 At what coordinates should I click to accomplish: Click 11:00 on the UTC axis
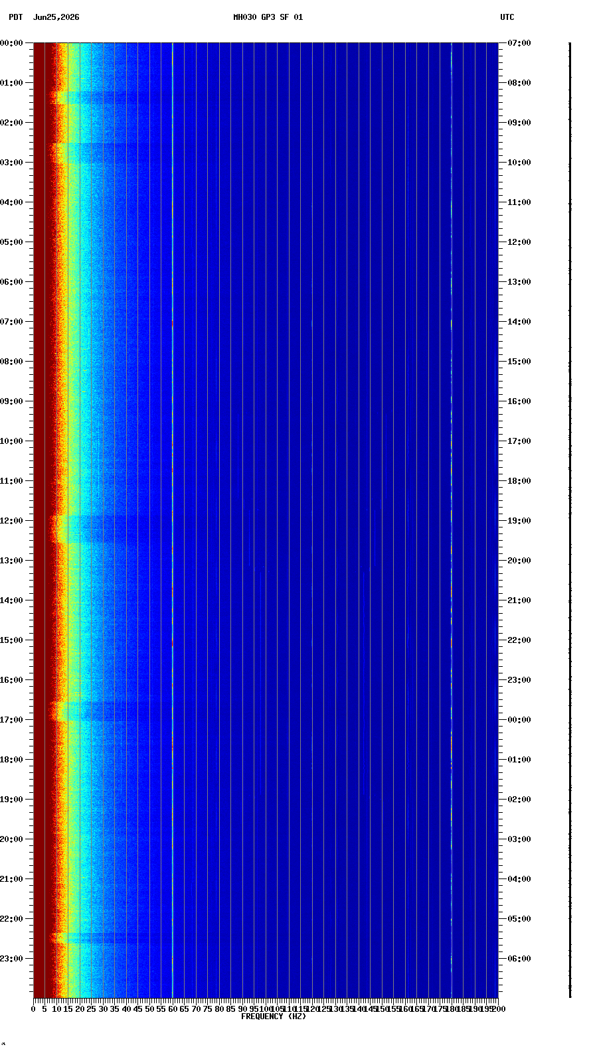click(x=519, y=202)
